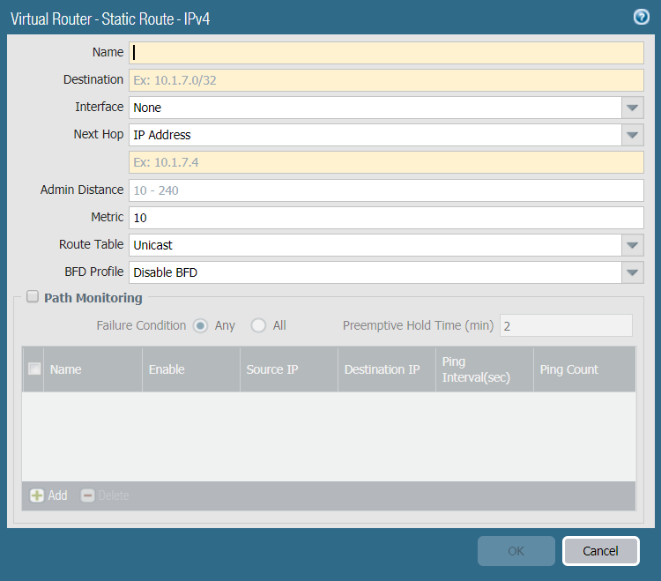Open the Interface dropdown arrow
The width and height of the screenshot is (661, 581).
[x=632, y=108]
